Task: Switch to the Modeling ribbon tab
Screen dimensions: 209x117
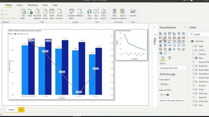Action: click(x=33, y=5)
